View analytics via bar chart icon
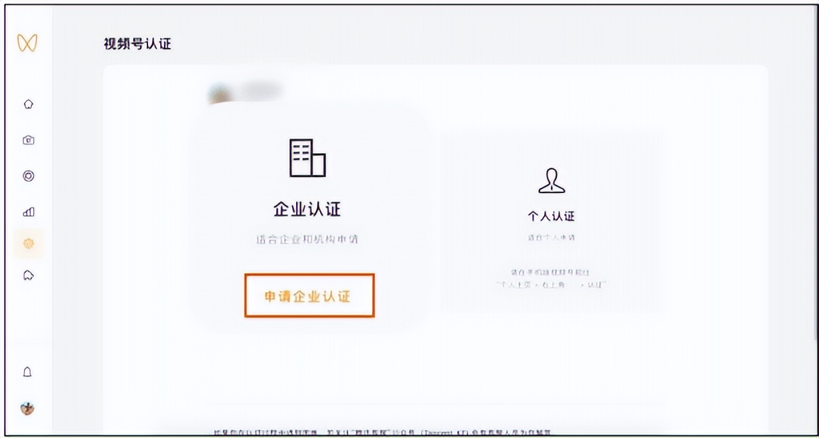This screenshot has width=819, height=438. click(x=27, y=212)
